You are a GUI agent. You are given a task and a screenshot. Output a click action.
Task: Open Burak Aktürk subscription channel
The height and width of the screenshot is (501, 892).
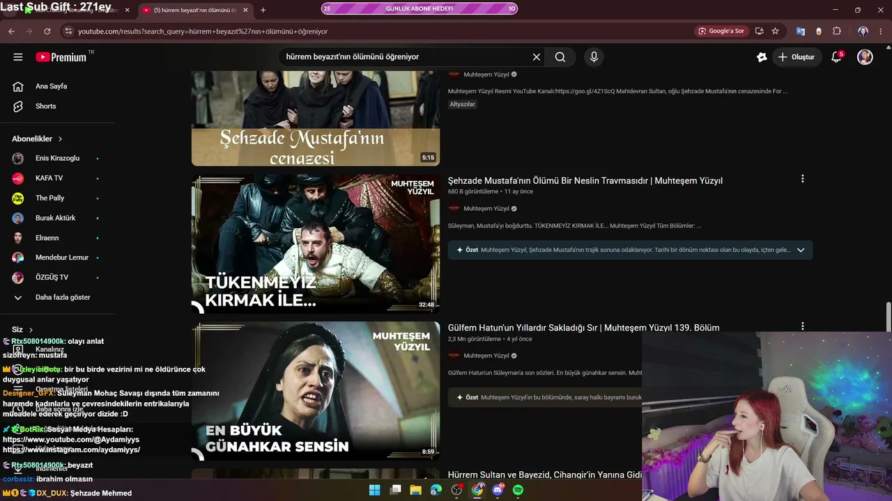pyautogui.click(x=57, y=218)
